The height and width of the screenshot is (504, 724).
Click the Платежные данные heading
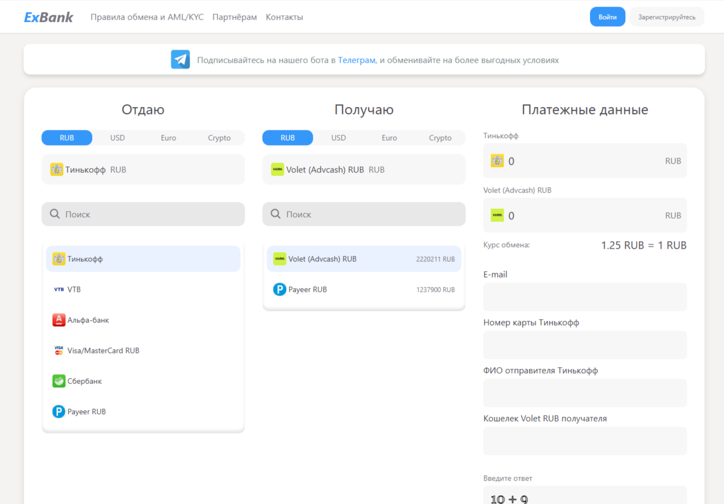point(585,110)
